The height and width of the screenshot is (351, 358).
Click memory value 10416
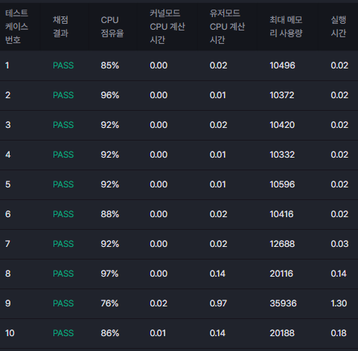coord(281,214)
